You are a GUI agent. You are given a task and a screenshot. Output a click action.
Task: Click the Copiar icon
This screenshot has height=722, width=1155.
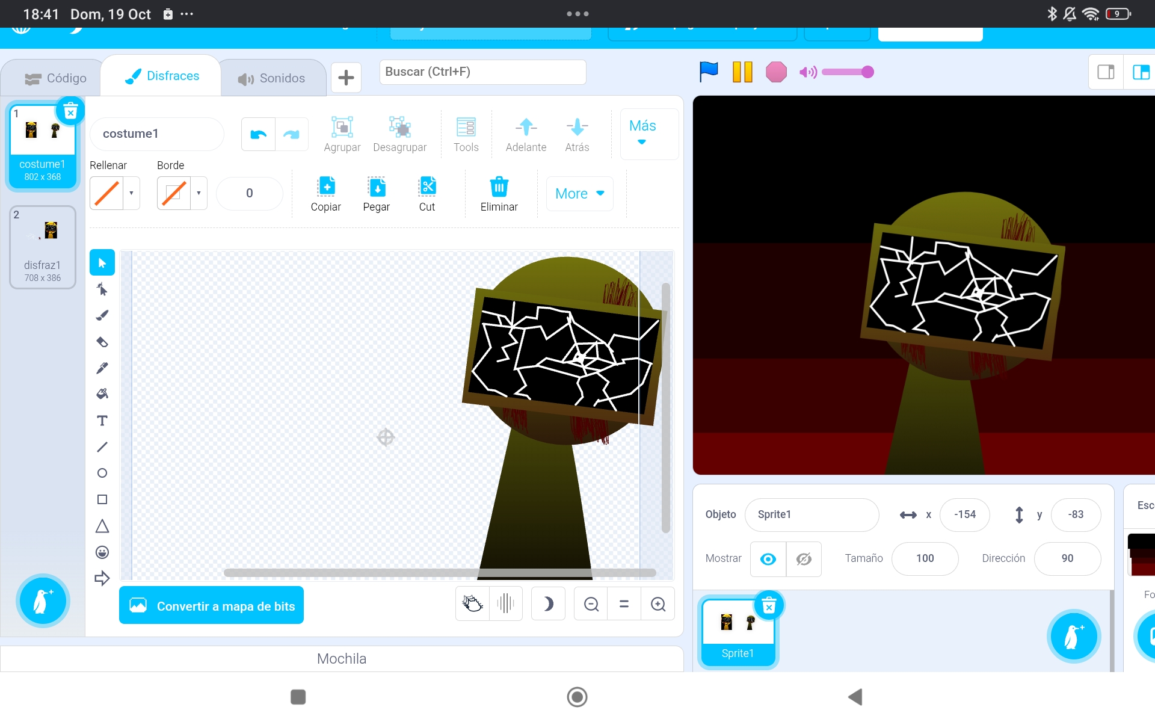click(326, 187)
